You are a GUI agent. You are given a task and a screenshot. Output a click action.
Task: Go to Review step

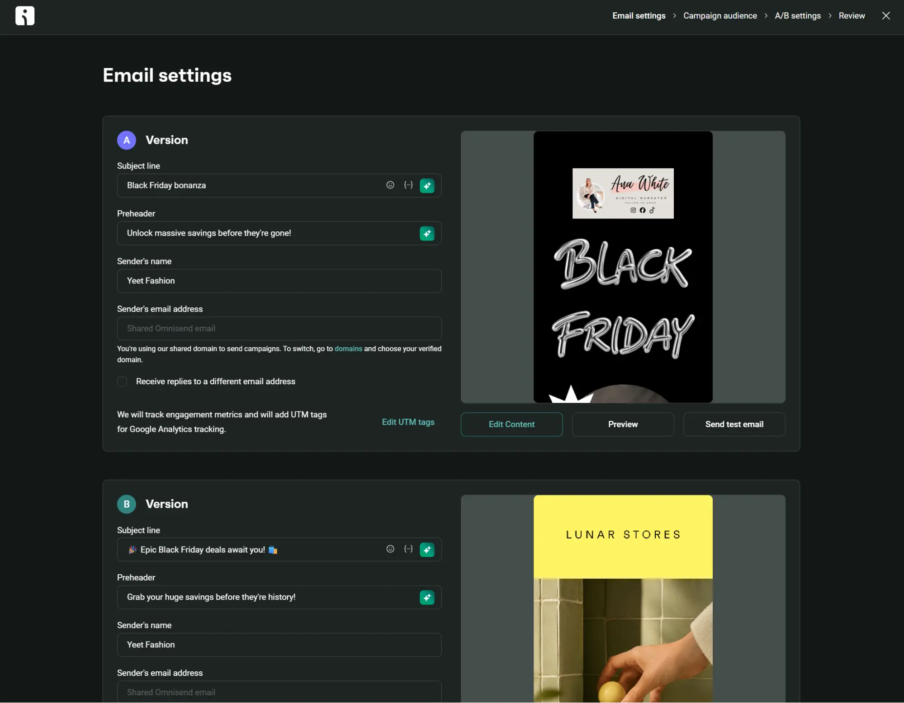pos(852,16)
